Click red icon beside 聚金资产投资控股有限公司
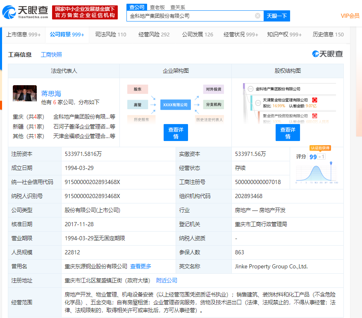Viewport: 362px width, 318px height. [314, 116]
